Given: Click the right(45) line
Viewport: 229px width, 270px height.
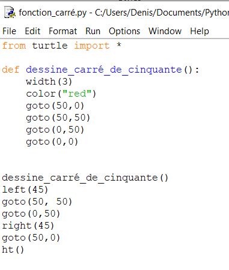Looking at the screenshot, I should click(28, 226).
